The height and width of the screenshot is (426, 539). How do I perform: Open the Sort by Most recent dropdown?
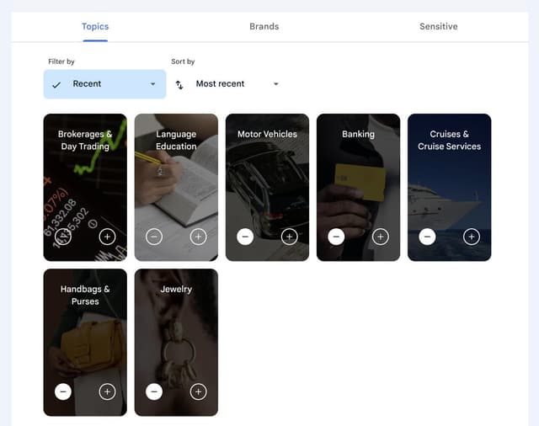(x=236, y=84)
